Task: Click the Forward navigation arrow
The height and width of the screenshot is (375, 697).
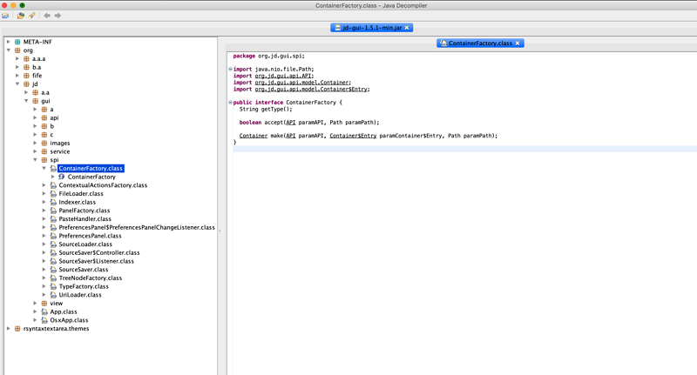Action: 58,16
